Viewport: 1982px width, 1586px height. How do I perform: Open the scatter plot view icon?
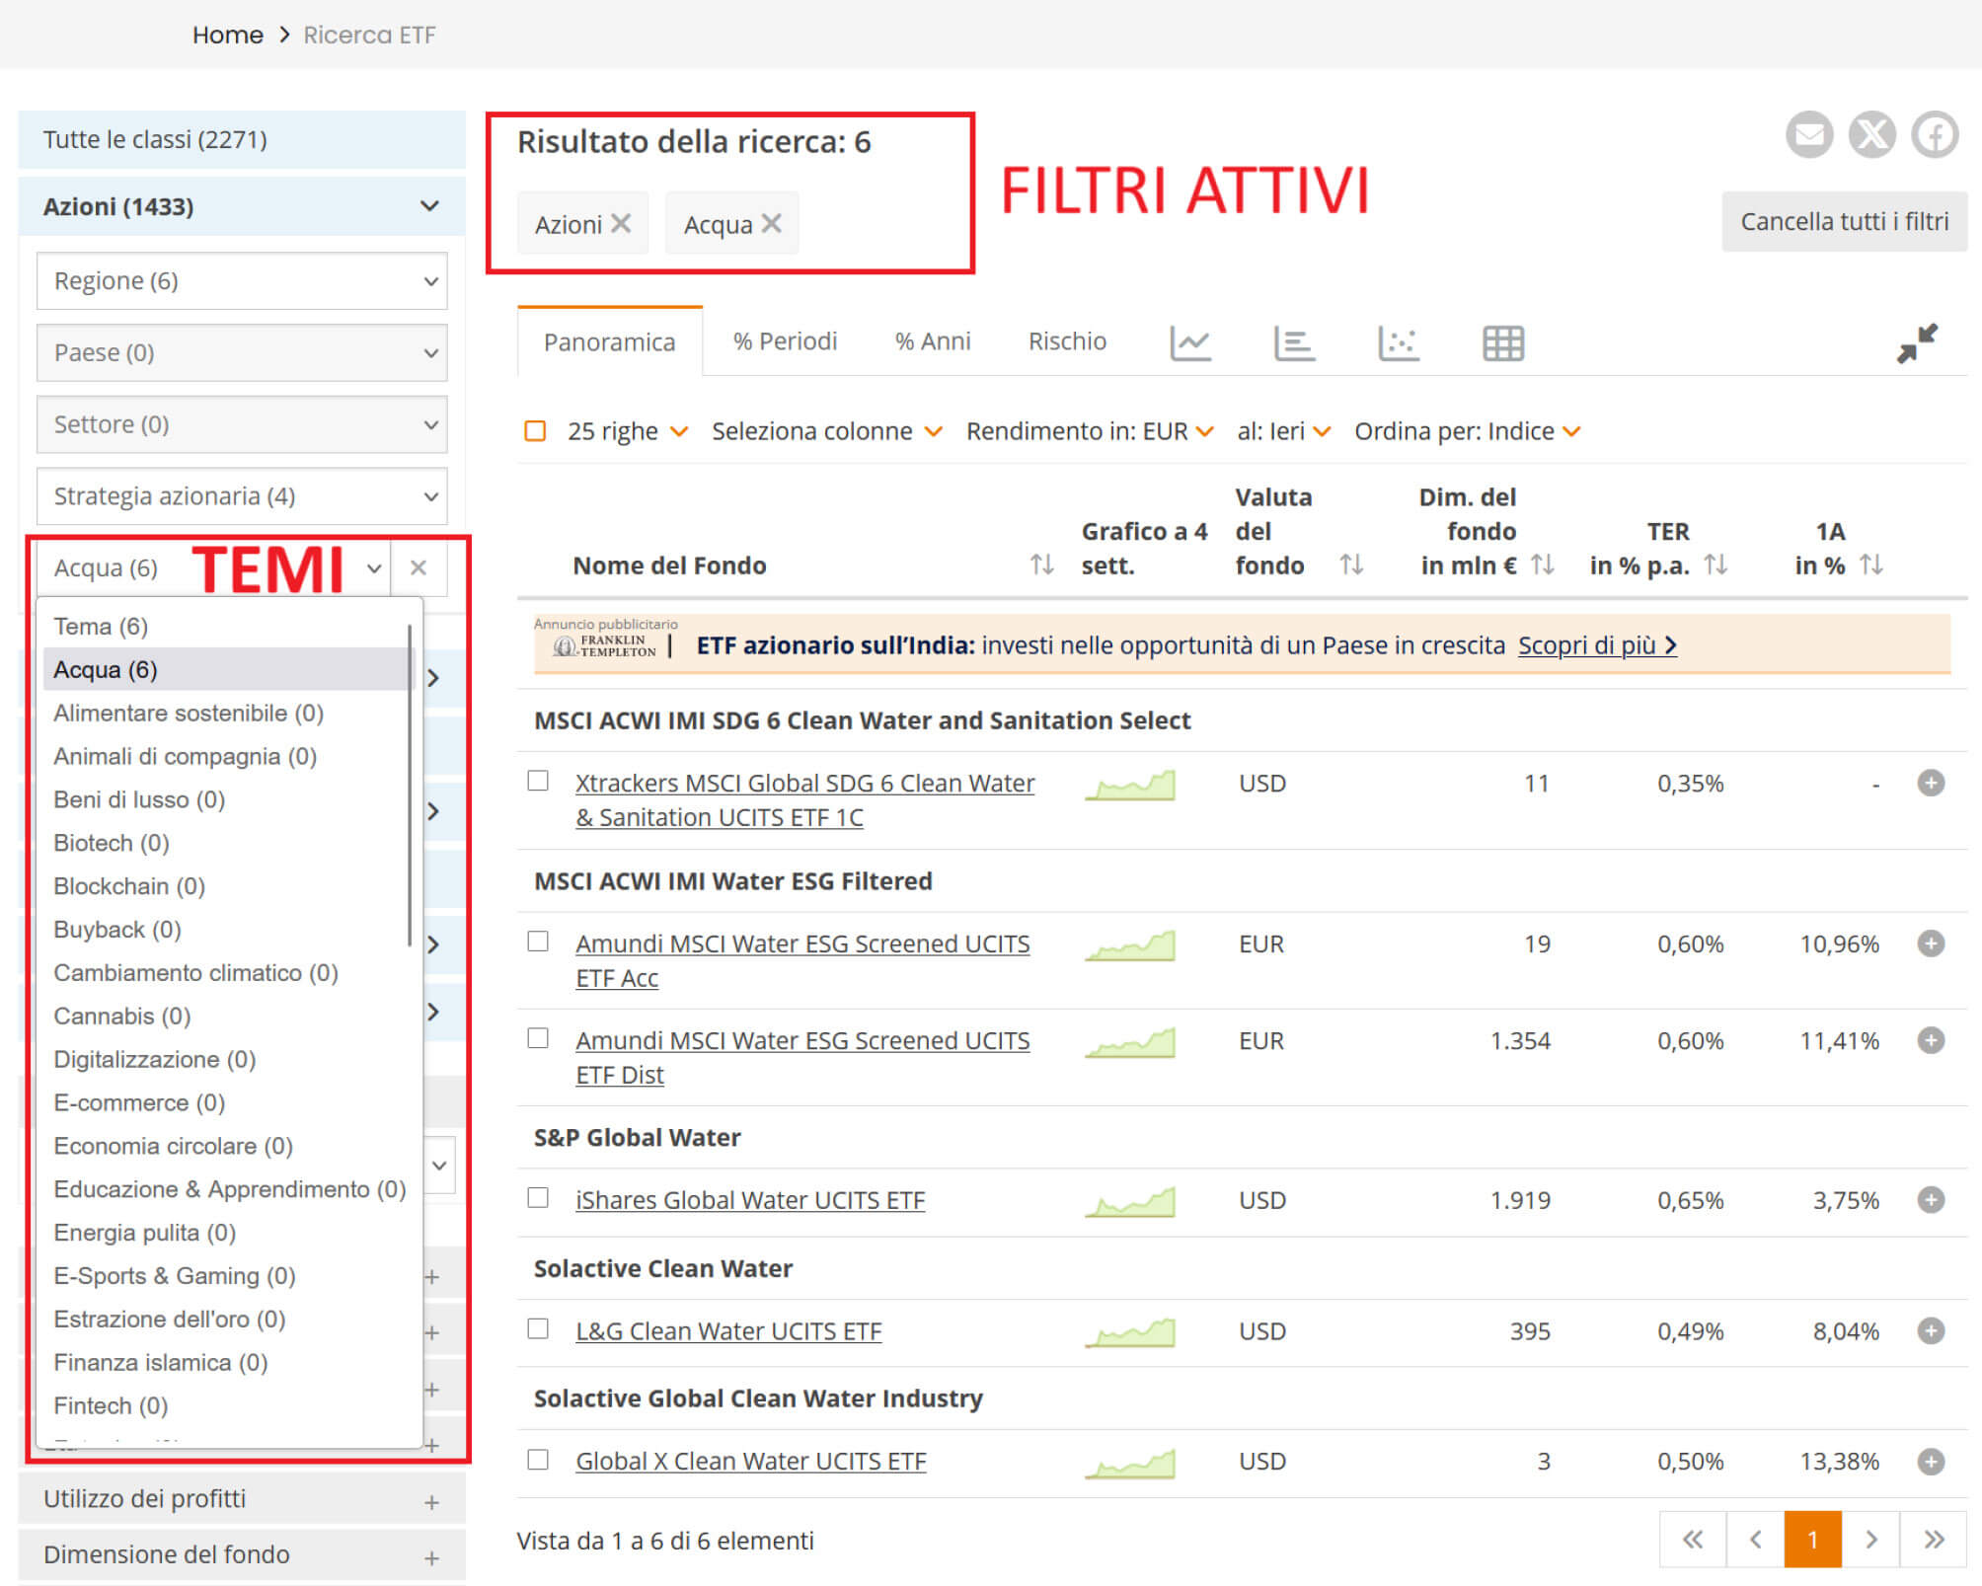tap(1398, 343)
